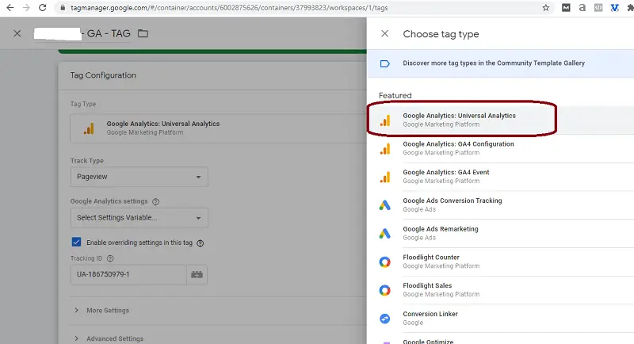Click the Tracking ID input field
Viewport: 634px width, 344px height.
coord(128,274)
